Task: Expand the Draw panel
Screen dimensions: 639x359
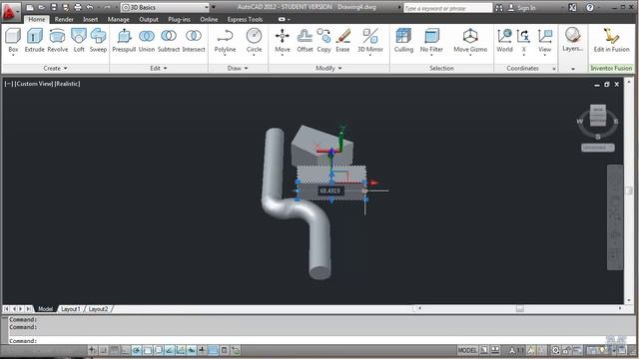Action: pyautogui.click(x=238, y=68)
